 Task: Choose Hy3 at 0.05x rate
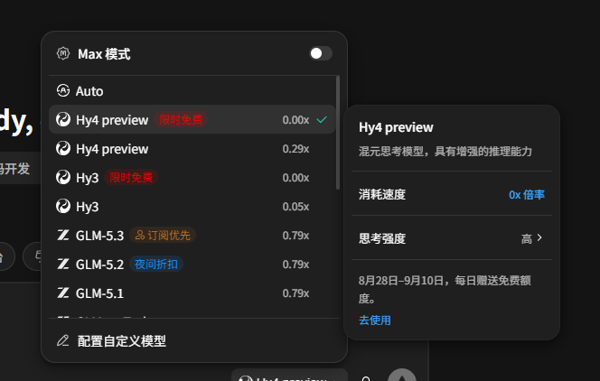[192, 207]
